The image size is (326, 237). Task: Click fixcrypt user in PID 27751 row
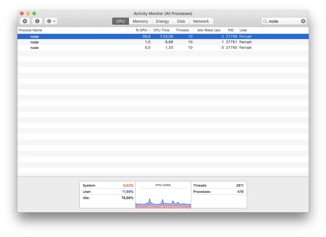click(x=245, y=42)
